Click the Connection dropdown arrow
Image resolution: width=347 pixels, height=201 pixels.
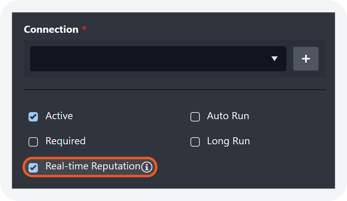coord(274,59)
